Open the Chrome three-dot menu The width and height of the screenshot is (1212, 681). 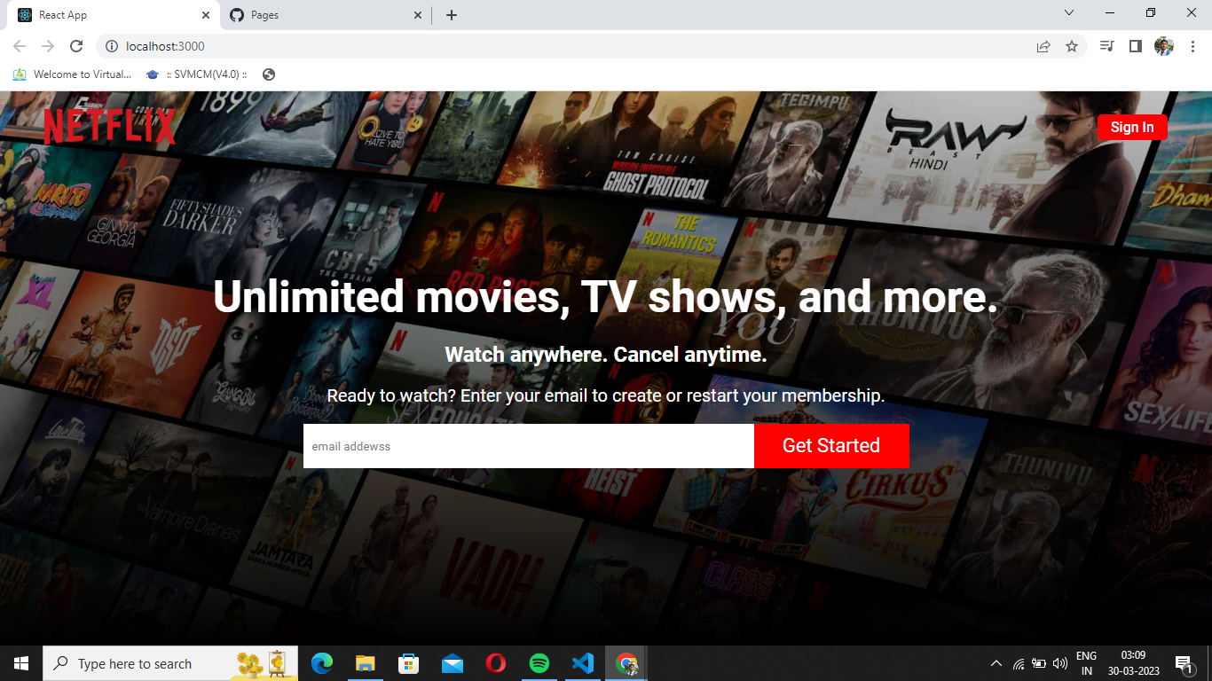(1192, 46)
